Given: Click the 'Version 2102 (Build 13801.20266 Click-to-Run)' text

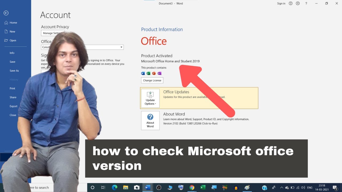Looking at the screenshot, I should [190, 123].
